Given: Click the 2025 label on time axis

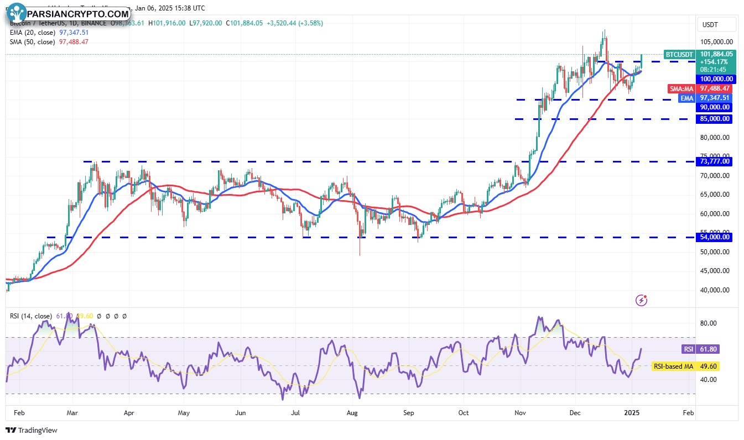Looking at the screenshot, I should click(x=632, y=413).
